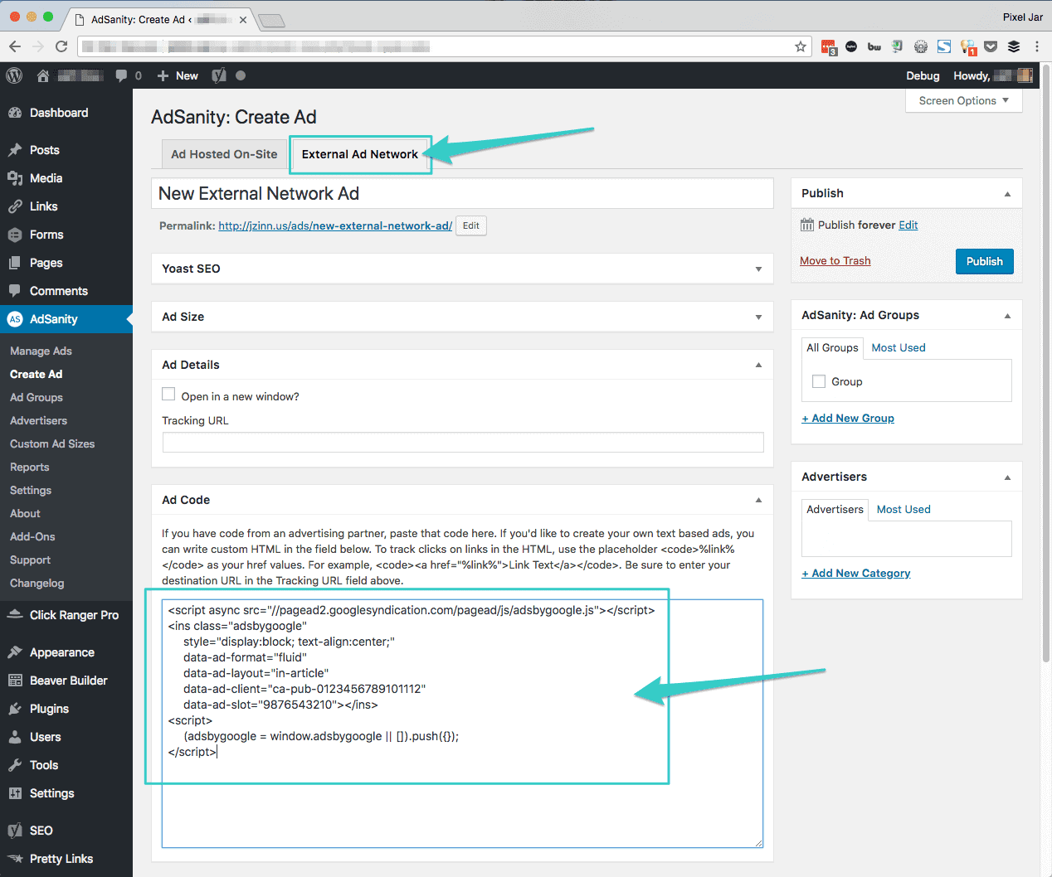Open the Screen Options dropdown

click(x=964, y=100)
